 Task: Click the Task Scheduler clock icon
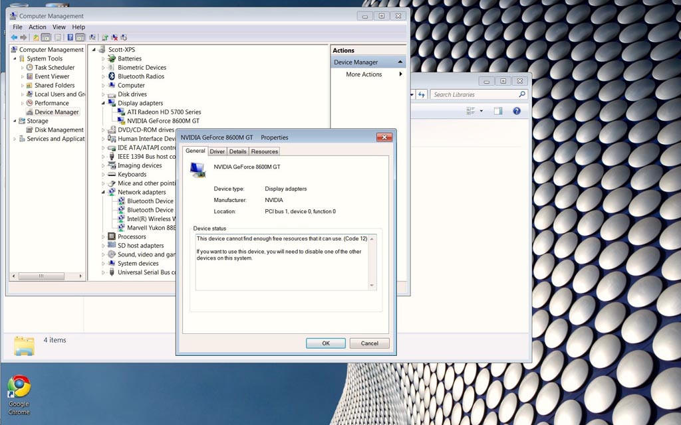pyautogui.click(x=29, y=68)
